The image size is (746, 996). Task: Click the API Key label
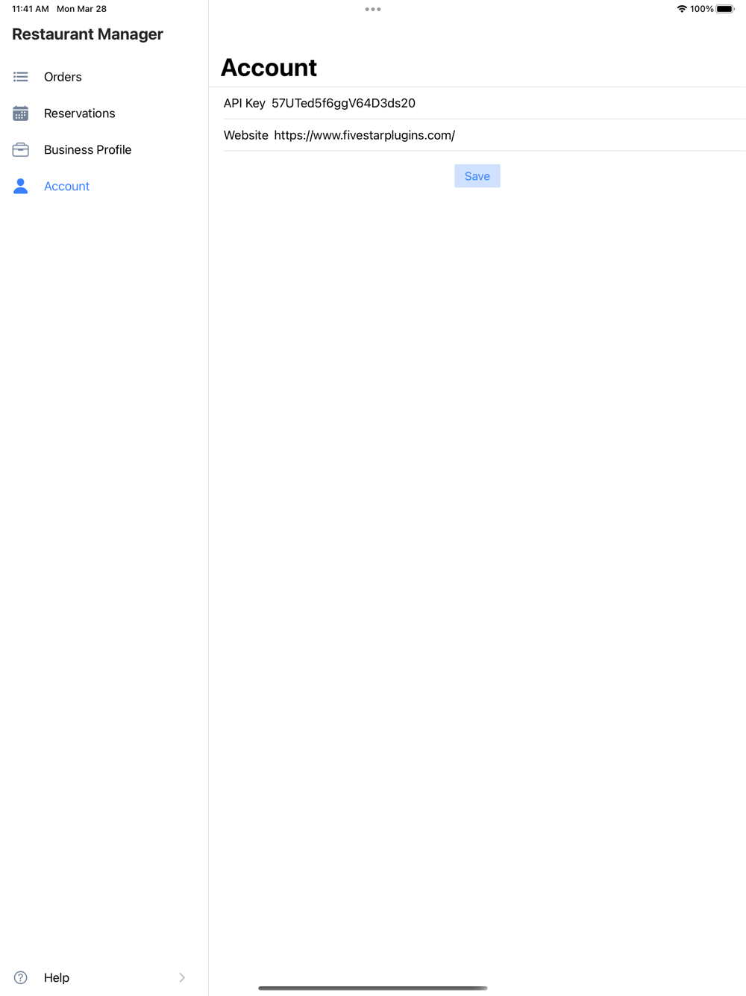(245, 103)
